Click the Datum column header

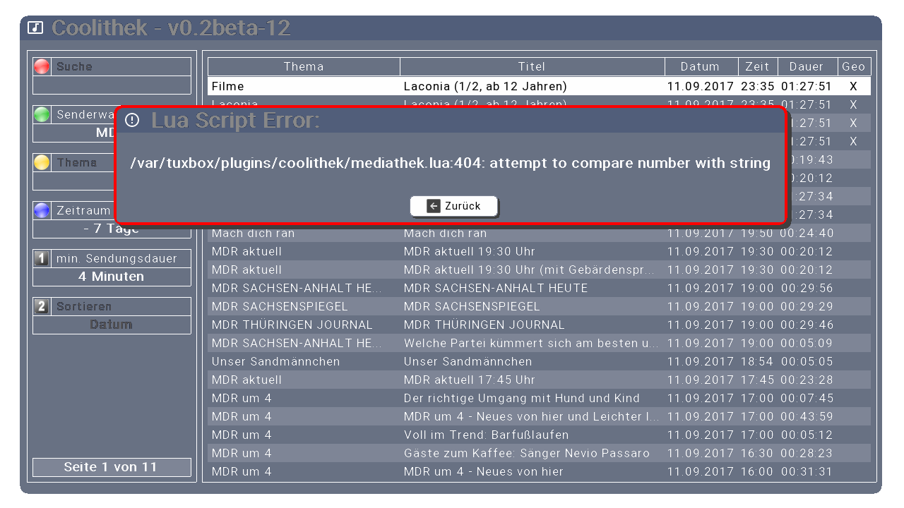click(701, 67)
